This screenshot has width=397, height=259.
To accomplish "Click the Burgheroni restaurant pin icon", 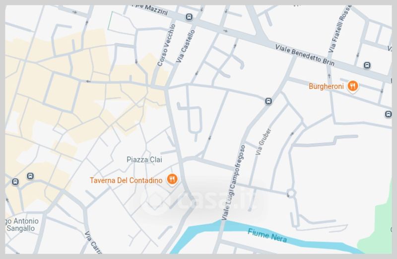I will [x=352, y=86].
